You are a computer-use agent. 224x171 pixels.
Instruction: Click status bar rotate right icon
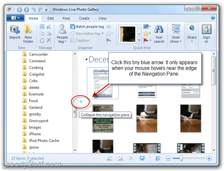121,158
